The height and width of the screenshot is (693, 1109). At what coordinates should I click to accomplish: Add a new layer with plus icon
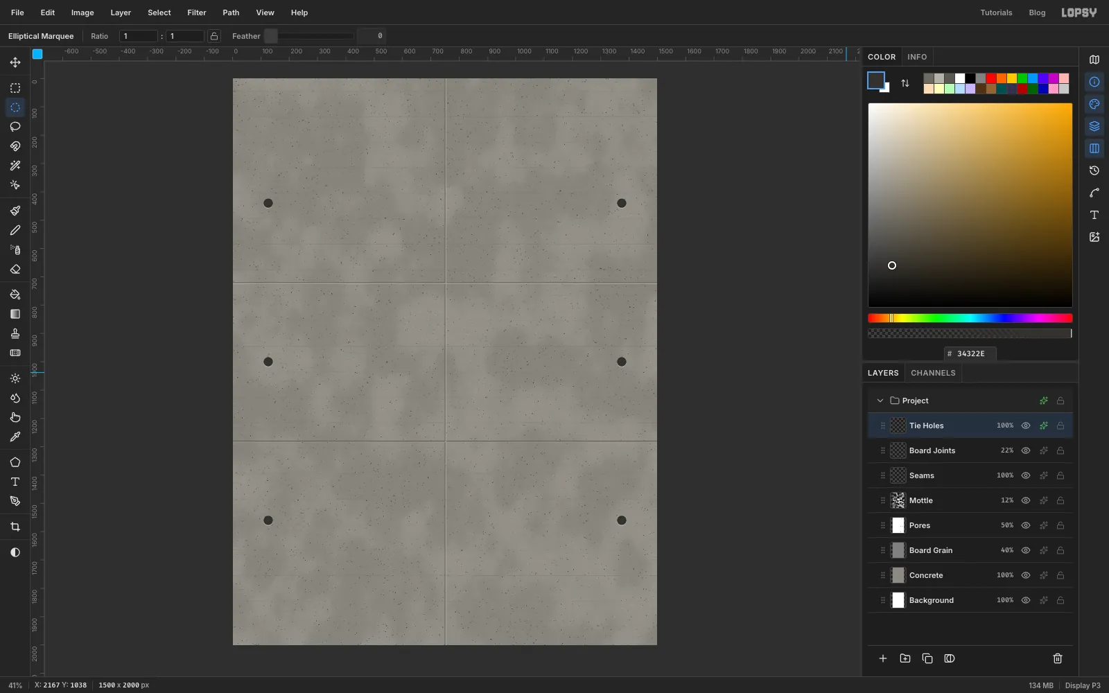pyautogui.click(x=883, y=658)
